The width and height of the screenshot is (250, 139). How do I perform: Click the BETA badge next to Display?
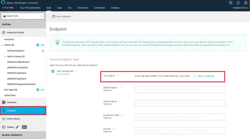click(x=24, y=127)
